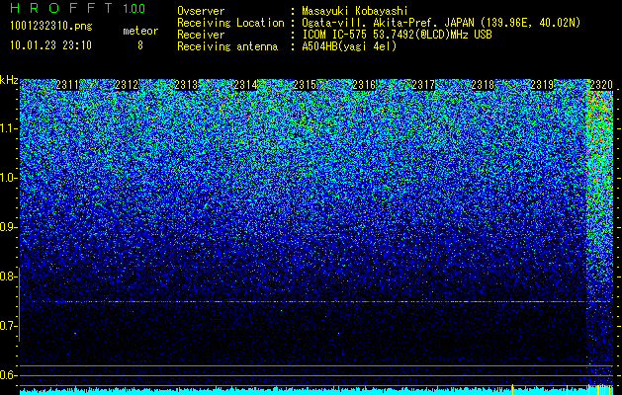Click the yellow meteor detection spike near 2318

[x=512, y=389]
